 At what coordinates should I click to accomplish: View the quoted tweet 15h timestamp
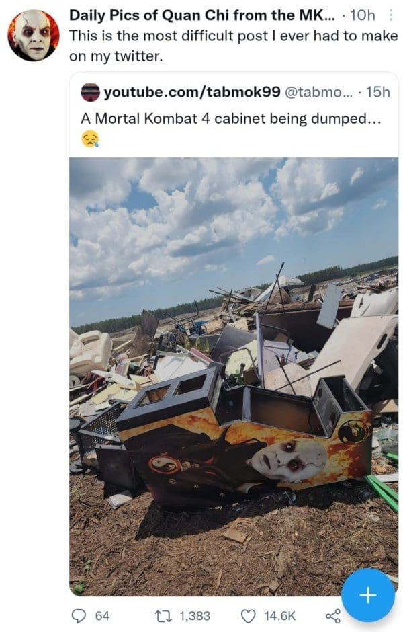[x=378, y=92]
